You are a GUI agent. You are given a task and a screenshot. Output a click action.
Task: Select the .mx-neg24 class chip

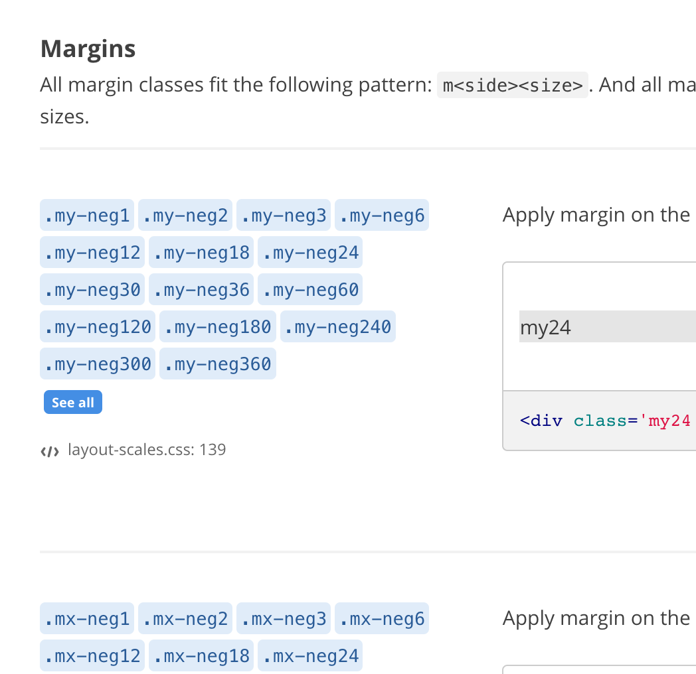pos(309,655)
